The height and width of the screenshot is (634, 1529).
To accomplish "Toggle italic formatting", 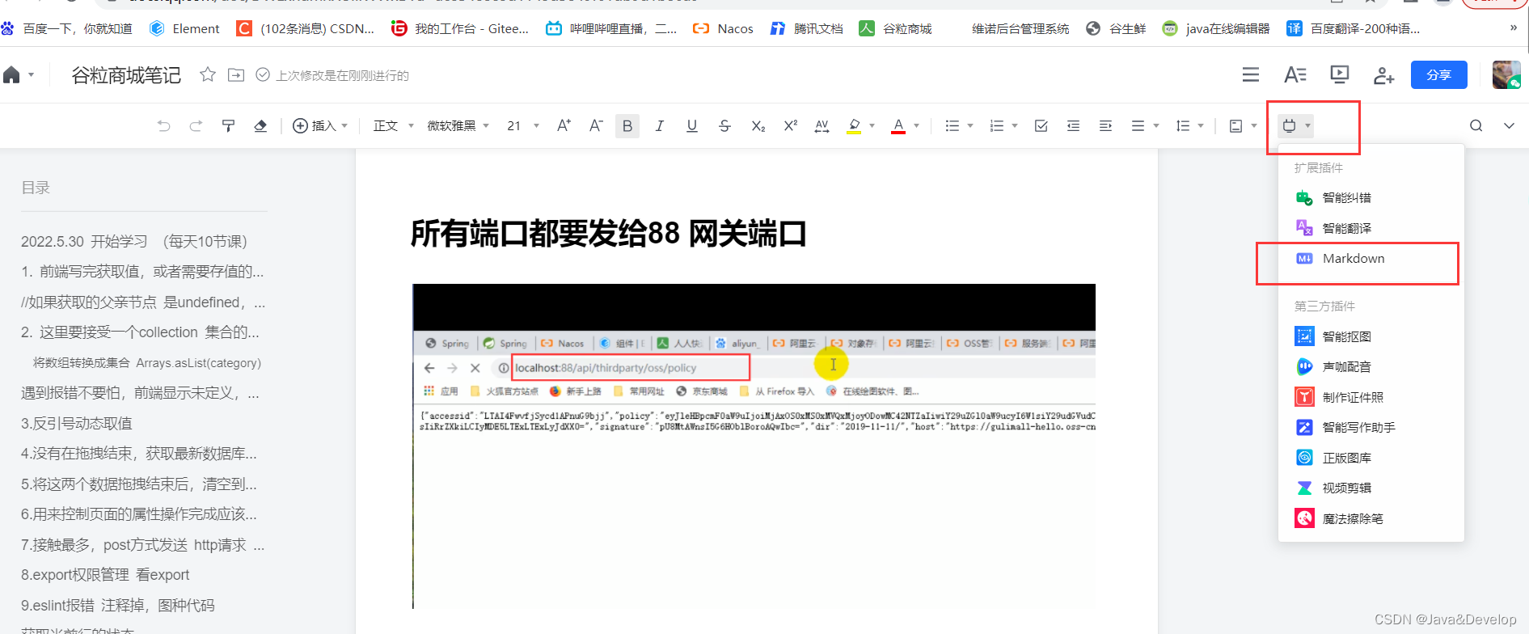I will tap(660, 125).
